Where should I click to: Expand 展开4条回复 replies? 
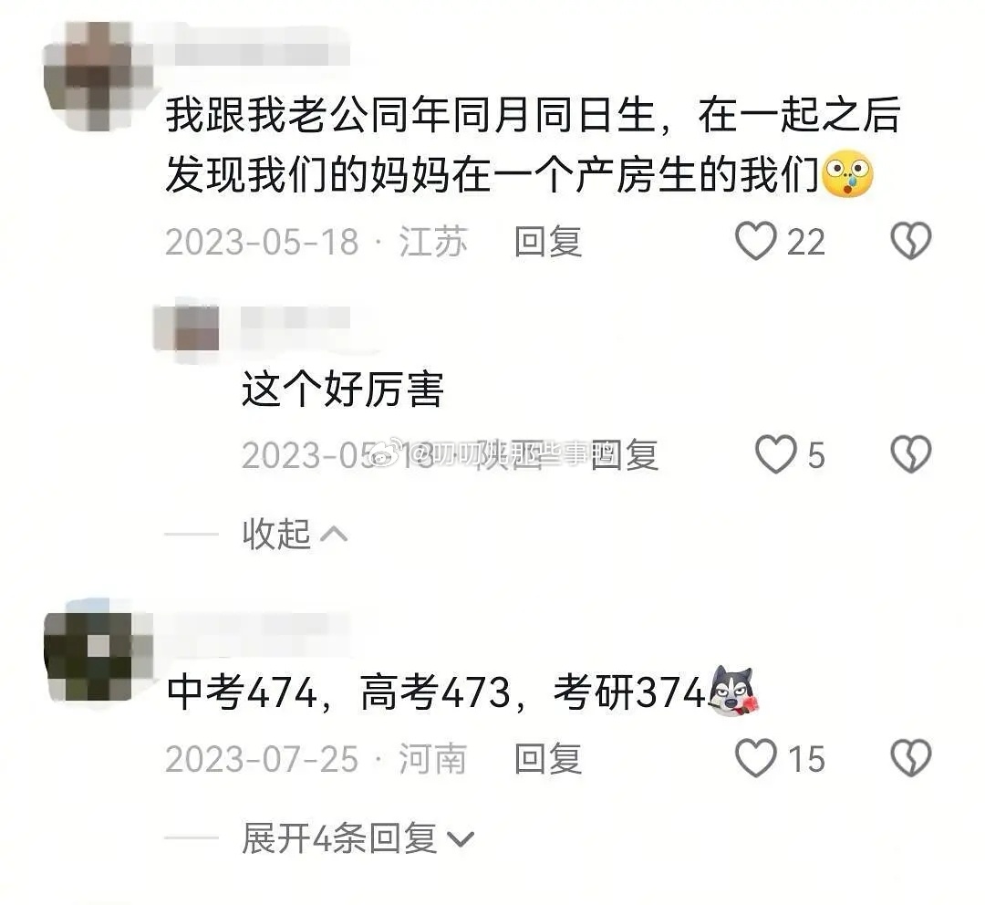point(339,837)
